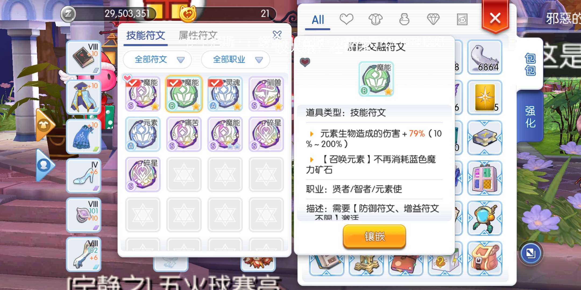This screenshot has width=581, height=290.
Task: Click the 镶嵌 inlay button
Action: click(374, 237)
